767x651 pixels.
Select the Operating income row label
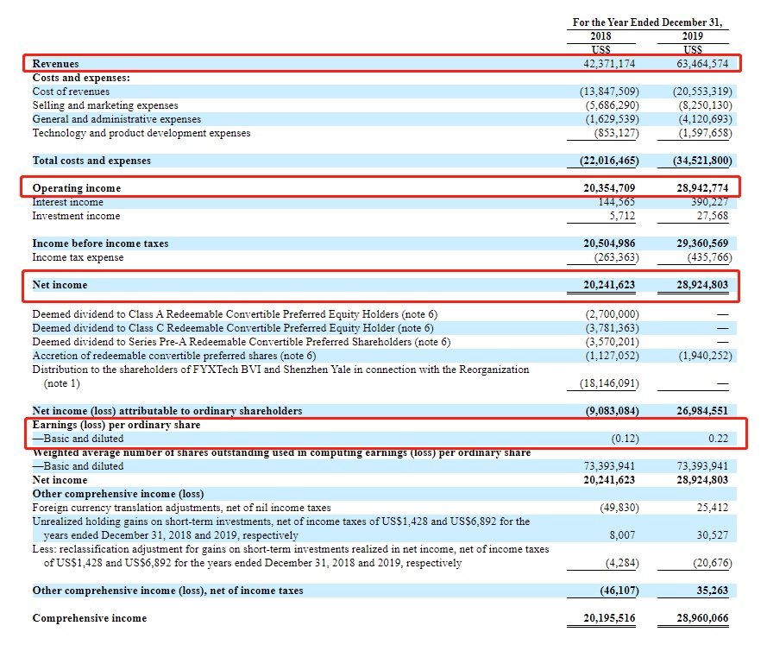77,188
